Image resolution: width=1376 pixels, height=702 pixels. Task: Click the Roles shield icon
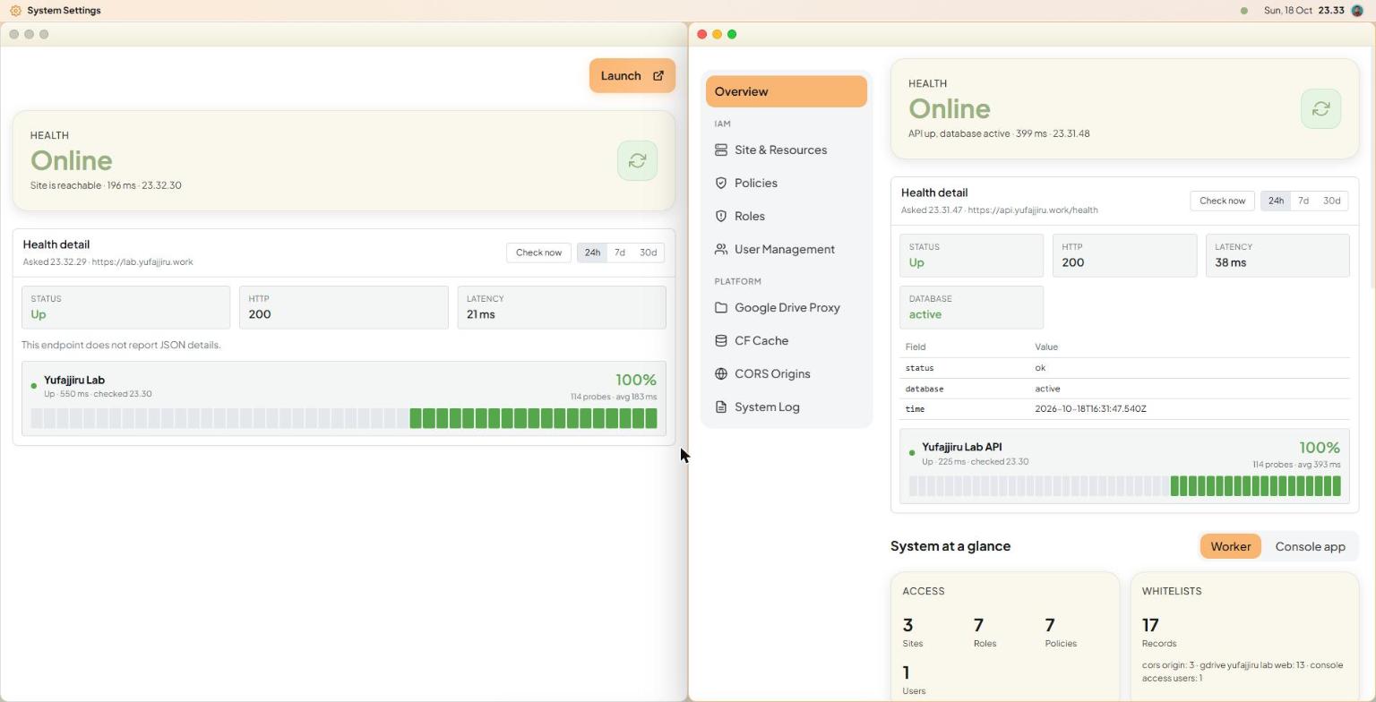click(721, 216)
